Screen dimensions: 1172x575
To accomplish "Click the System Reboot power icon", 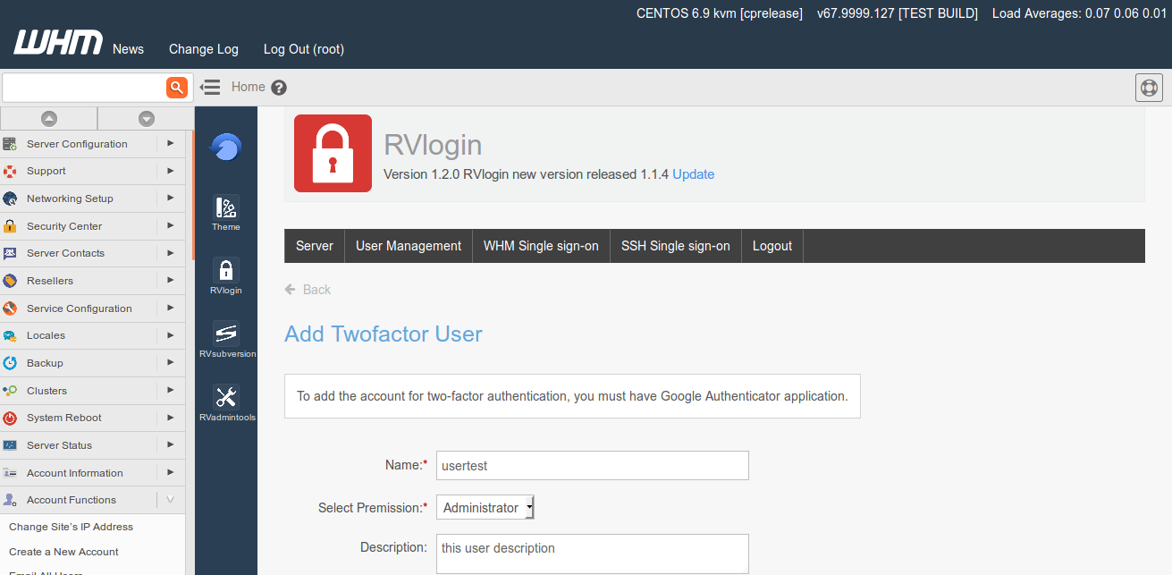I will coord(10,418).
